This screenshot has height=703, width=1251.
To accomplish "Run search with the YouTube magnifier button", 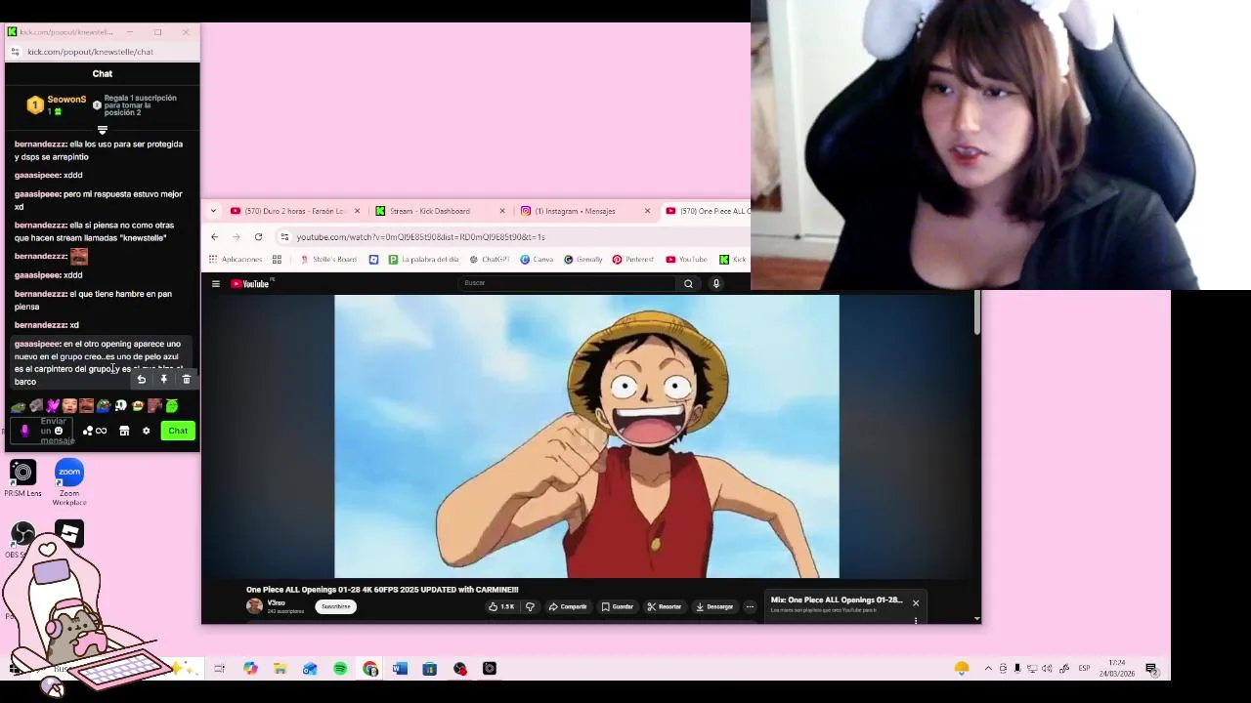I will 688,284.
